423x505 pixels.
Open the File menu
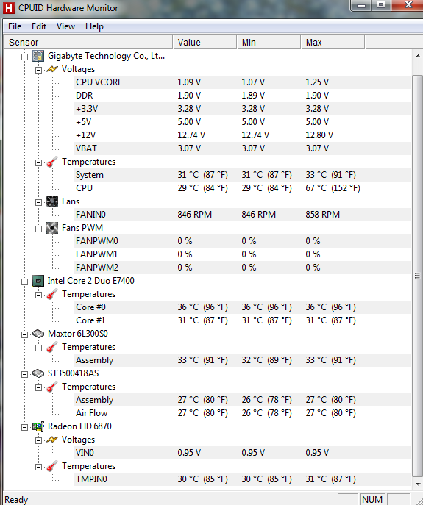pyautogui.click(x=15, y=26)
